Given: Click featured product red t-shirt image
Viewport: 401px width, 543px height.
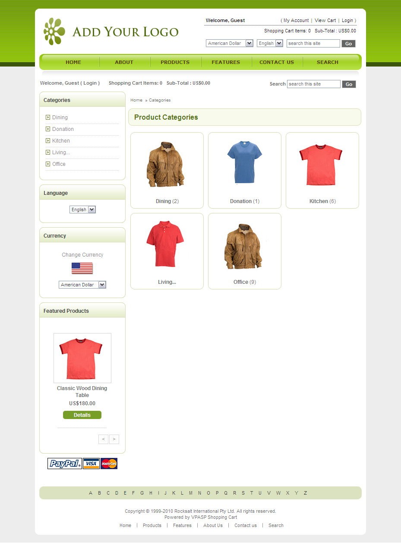Looking at the screenshot, I should 82,358.
